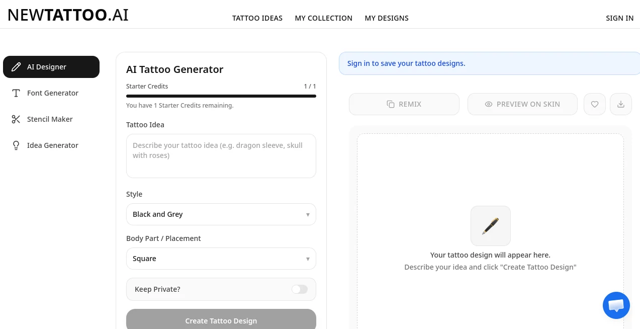Click the scissors icon beside Stencil Maker
The width and height of the screenshot is (640, 329).
pyautogui.click(x=16, y=119)
